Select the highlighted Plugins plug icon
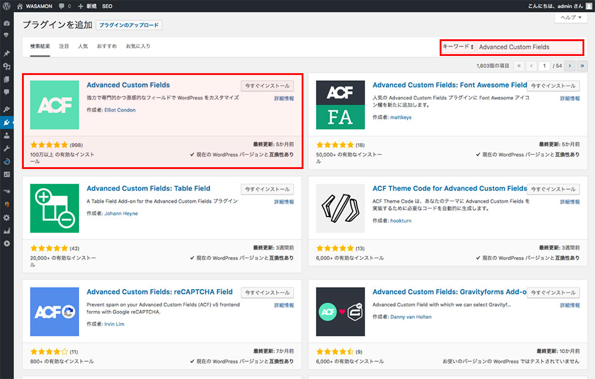The height and width of the screenshot is (379, 595). pos(7,123)
